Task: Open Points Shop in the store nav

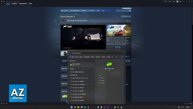Action: pyautogui.click(x=92, y=11)
